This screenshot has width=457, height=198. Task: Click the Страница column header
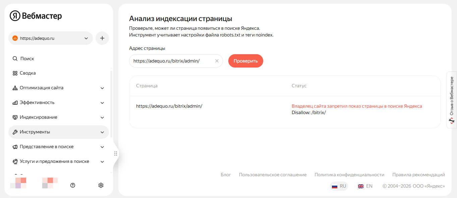pyautogui.click(x=147, y=86)
